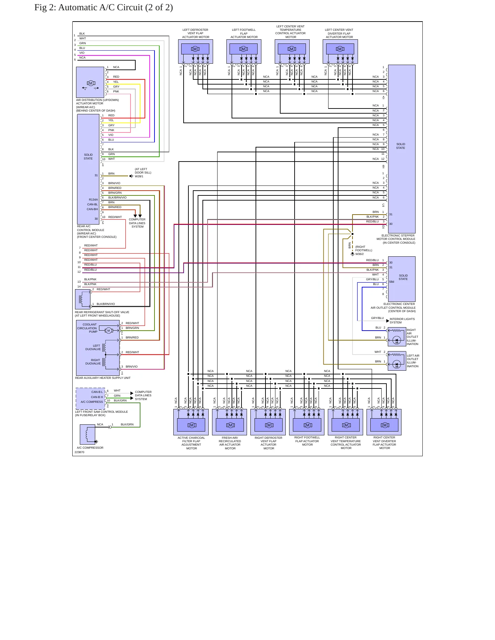Select 'LEFT CENTER VENT TEMPERATURE CONTROL ACTUATOR MOTOR' label

tap(290, 31)
